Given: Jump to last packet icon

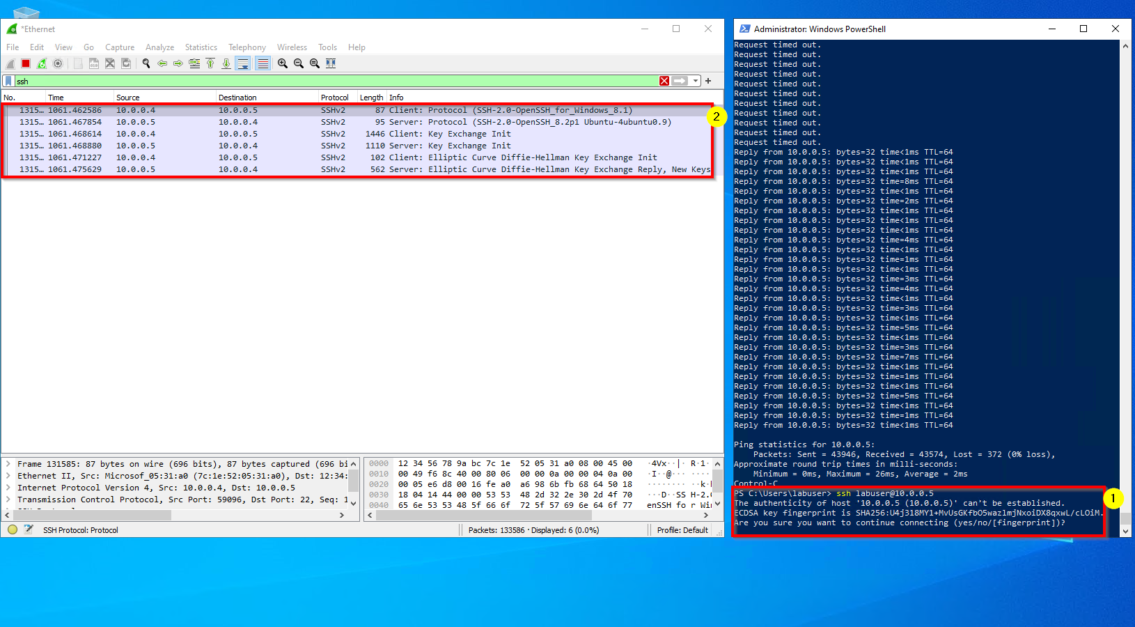Looking at the screenshot, I should [x=226, y=63].
